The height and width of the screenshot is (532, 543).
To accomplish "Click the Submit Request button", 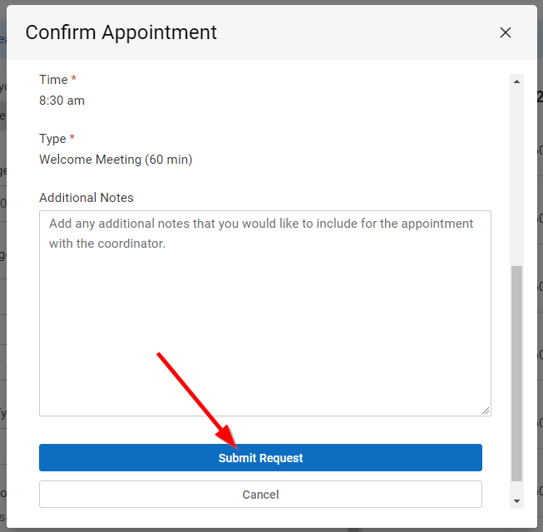I will click(260, 458).
